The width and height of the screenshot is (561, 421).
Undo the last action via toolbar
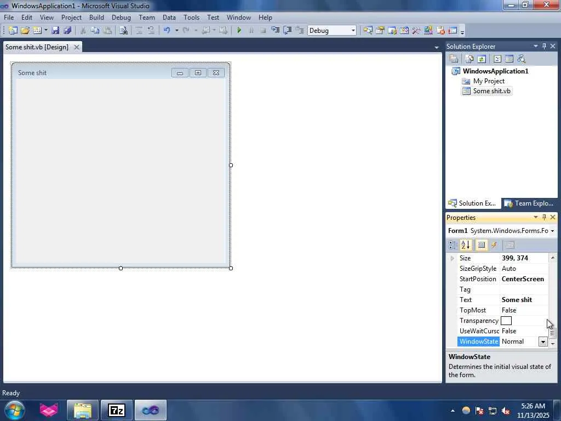pos(167,31)
